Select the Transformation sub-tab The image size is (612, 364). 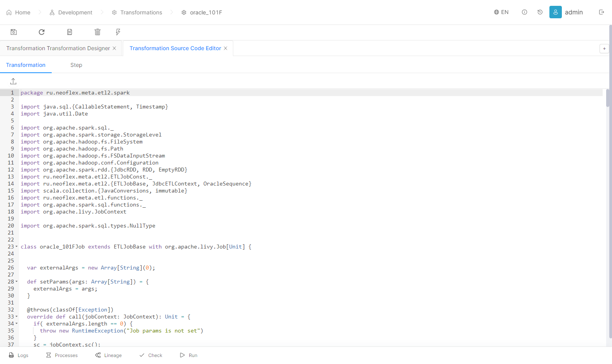(x=26, y=65)
